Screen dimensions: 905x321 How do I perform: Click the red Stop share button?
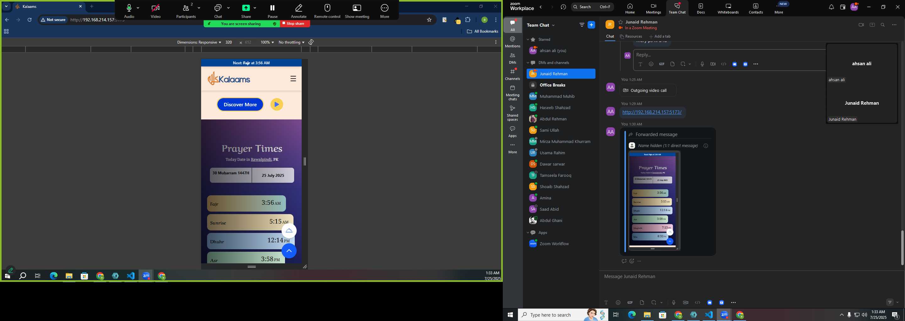pyautogui.click(x=295, y=24)
